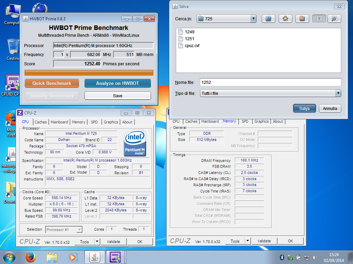The image size is (353, 264).
Task: Expand the Tools arrow in left CPU-Z window
Action: click(97, 242)
